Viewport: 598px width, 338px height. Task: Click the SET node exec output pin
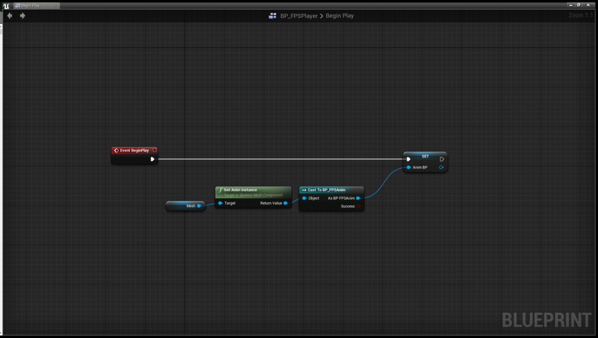pyautogui.click(x=441, y=159)
